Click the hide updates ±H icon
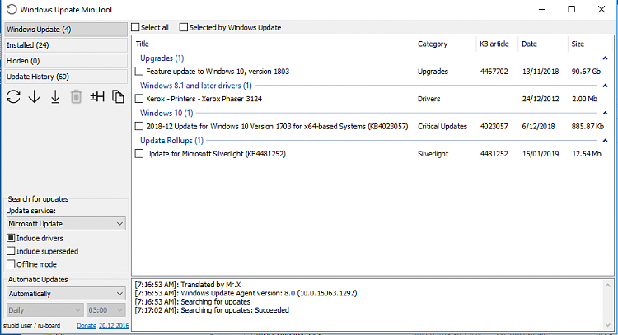This screenshot has height=335, width=618. 97,96
